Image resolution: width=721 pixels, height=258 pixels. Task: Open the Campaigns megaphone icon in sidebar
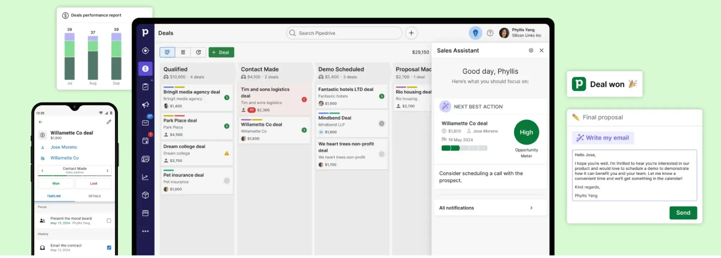click(145, 105)
